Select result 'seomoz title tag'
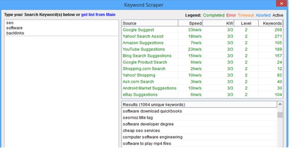 coord(199,118)
